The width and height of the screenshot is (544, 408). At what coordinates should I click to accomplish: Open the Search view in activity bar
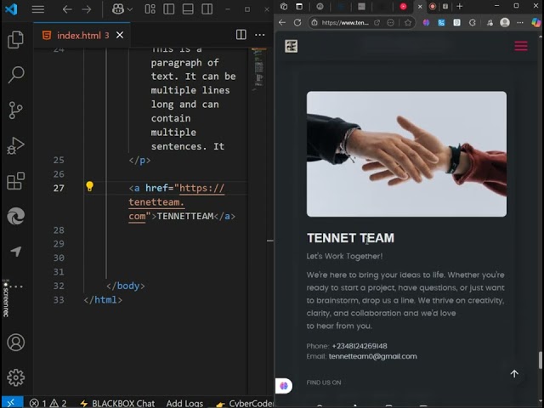point(15,75)
